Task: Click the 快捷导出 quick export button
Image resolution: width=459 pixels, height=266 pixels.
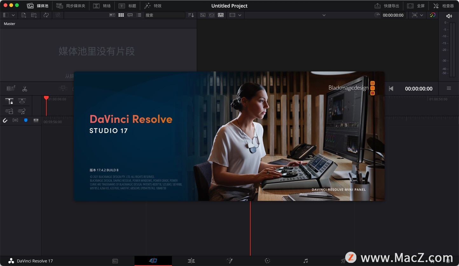Action: tap(387, 6)
